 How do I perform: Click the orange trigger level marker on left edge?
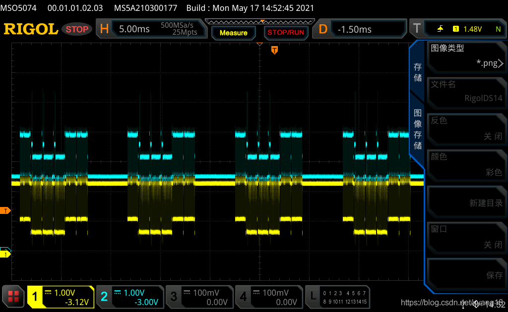[x=5, y=211]
